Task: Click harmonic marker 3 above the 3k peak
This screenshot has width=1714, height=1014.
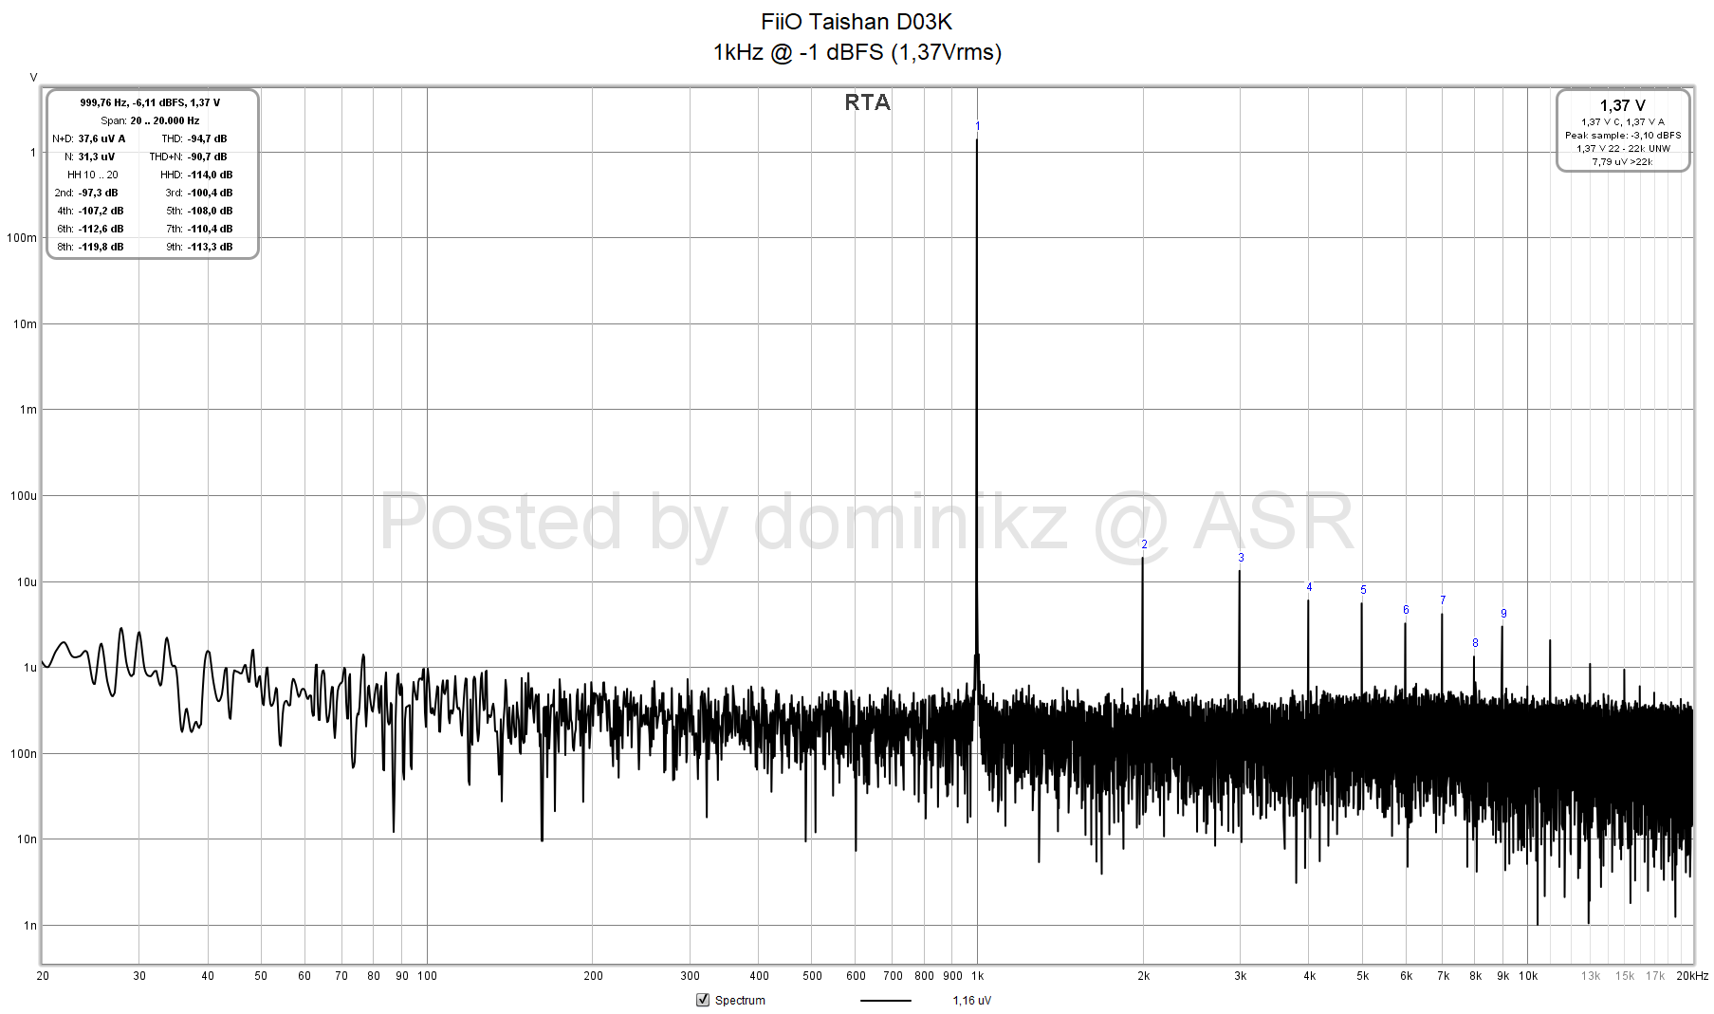Action: [x=1241, y=558]
